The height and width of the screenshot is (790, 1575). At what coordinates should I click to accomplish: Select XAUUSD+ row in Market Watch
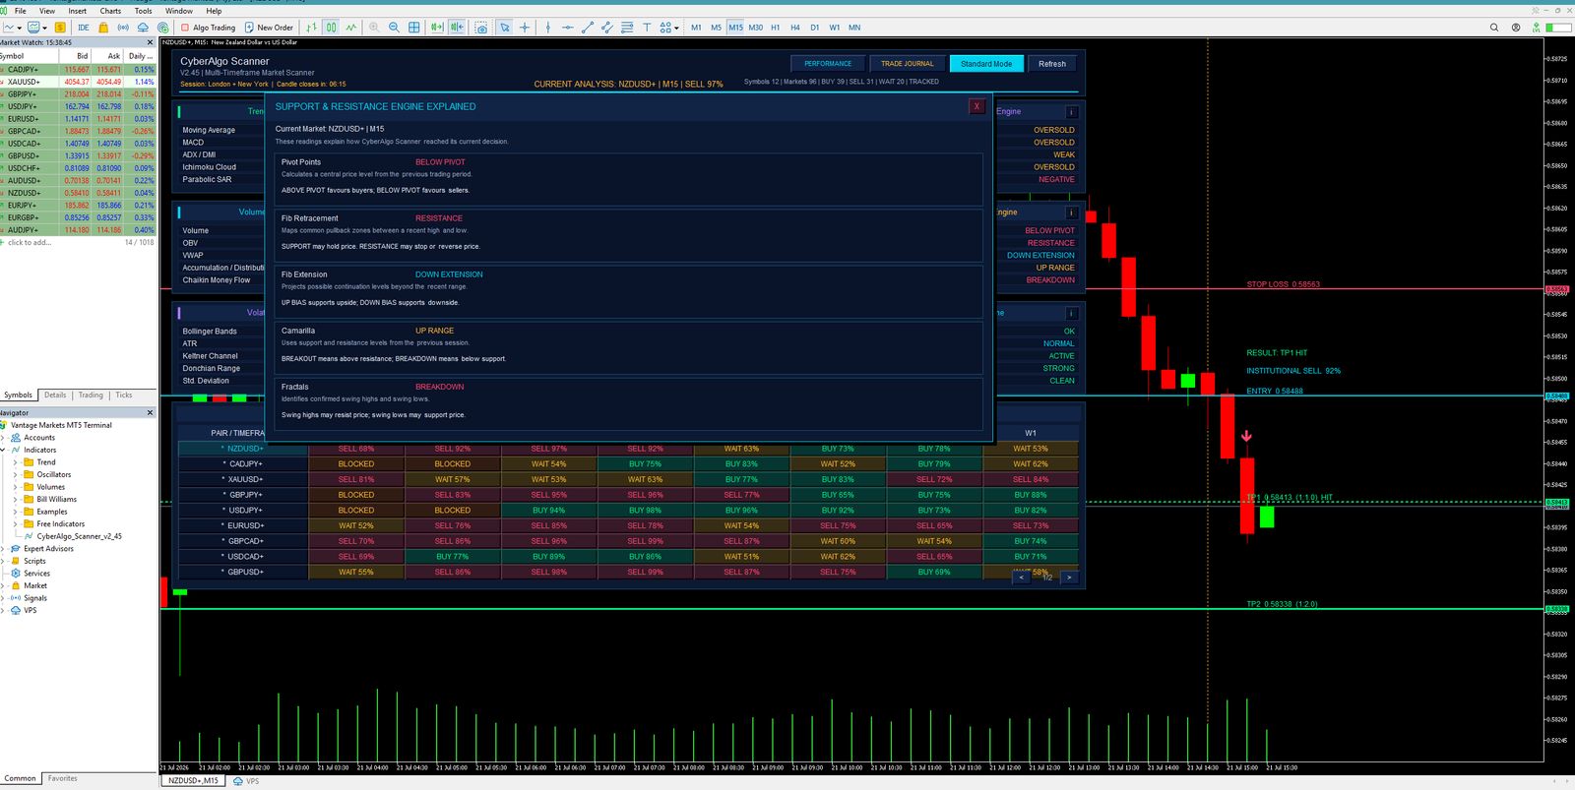tap(78, 82)
